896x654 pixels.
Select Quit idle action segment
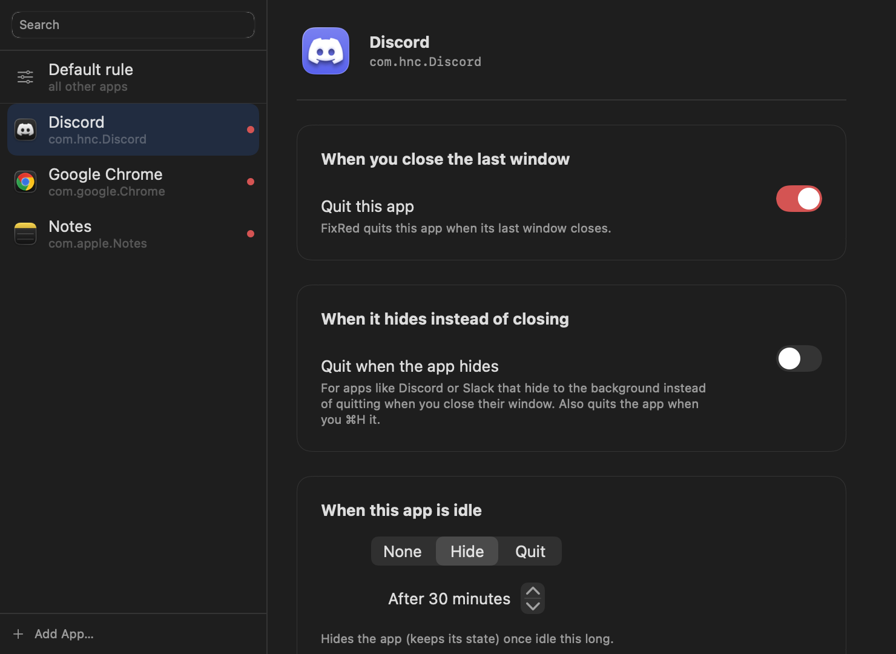point(530,552)
